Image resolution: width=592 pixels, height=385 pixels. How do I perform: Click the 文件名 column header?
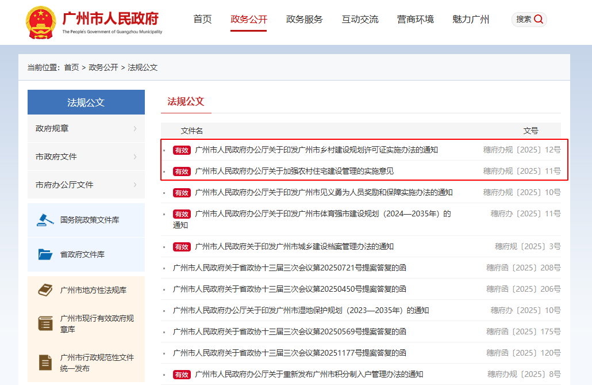coord(192,131)
